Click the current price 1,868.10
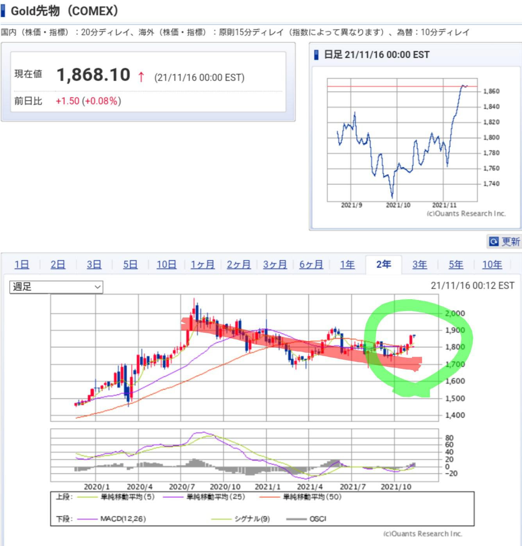The height and width of the screenshot is (546, 522). pos(93,75)
